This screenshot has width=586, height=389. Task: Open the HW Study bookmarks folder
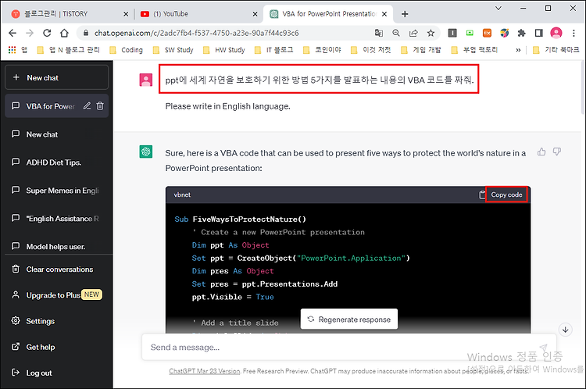[x=223, y=50]
